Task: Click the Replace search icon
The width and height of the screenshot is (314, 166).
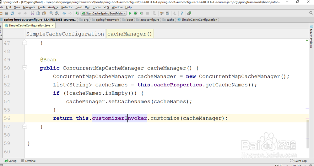Action: [57, 13]
